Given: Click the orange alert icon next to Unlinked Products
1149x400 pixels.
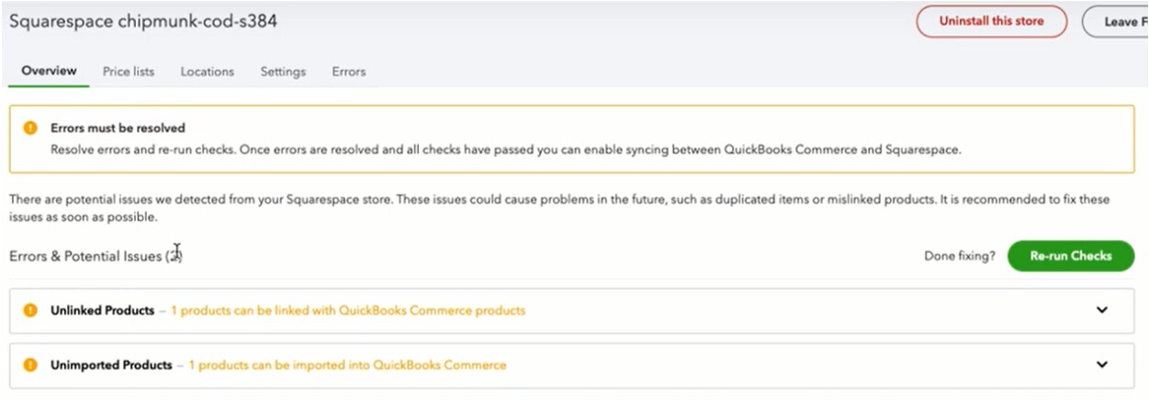Looking at the screenshot, I should [x=30, y=310].
